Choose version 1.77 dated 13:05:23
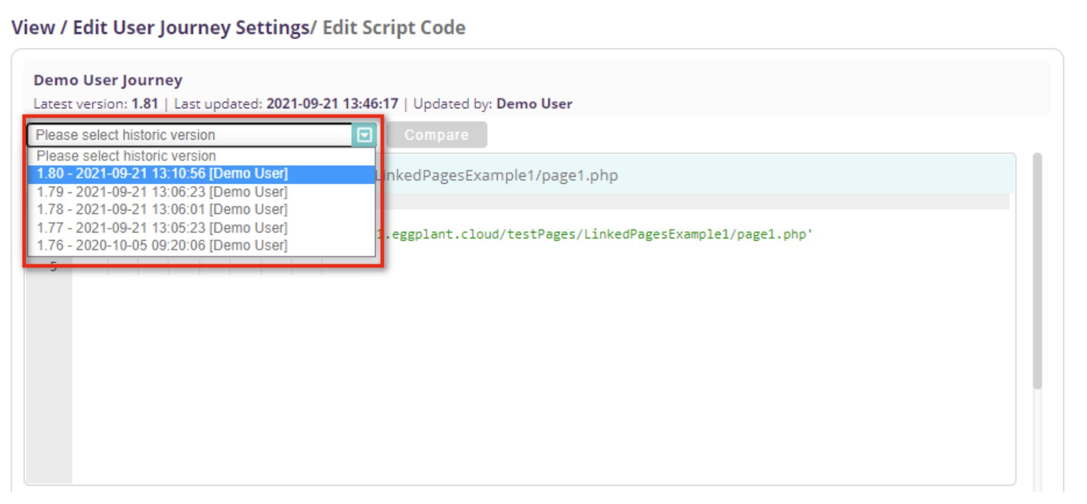The height and width of the screenshot is (504, 1087). (x=162, y=228)
